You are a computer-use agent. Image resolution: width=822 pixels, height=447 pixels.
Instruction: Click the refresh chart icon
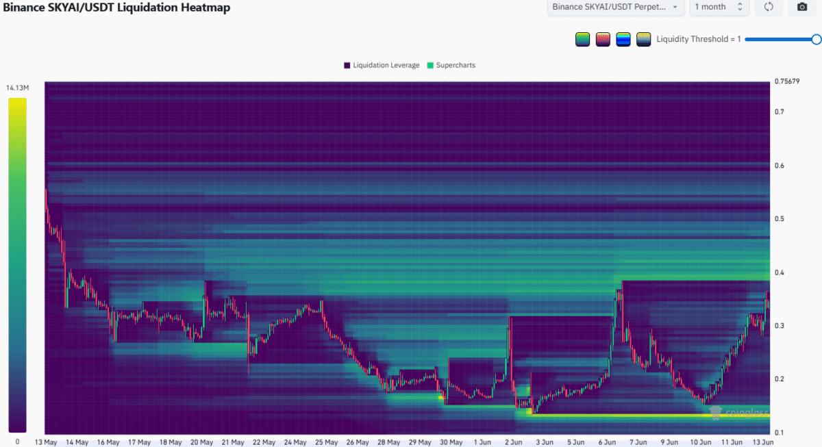[x=769, y=7]
